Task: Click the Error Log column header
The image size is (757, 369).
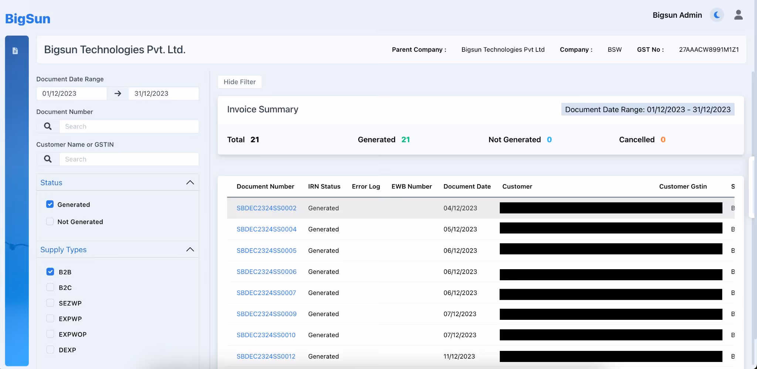Action: (366, 186)
